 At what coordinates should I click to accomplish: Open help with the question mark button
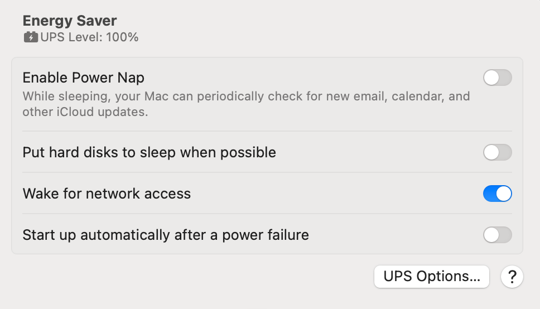(x=512, y=276)
